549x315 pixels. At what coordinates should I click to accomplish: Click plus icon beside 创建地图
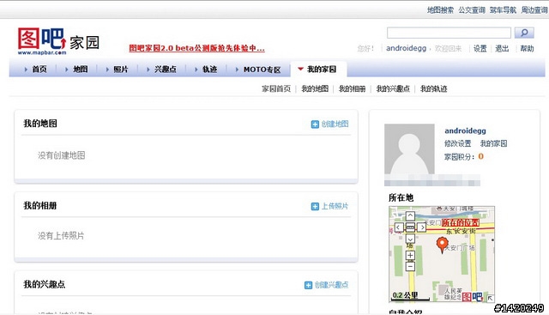point(315,124)
